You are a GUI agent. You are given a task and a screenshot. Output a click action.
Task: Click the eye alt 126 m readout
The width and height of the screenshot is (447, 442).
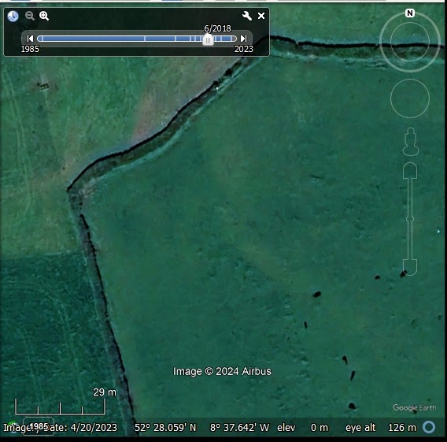(x=381, y=428)
